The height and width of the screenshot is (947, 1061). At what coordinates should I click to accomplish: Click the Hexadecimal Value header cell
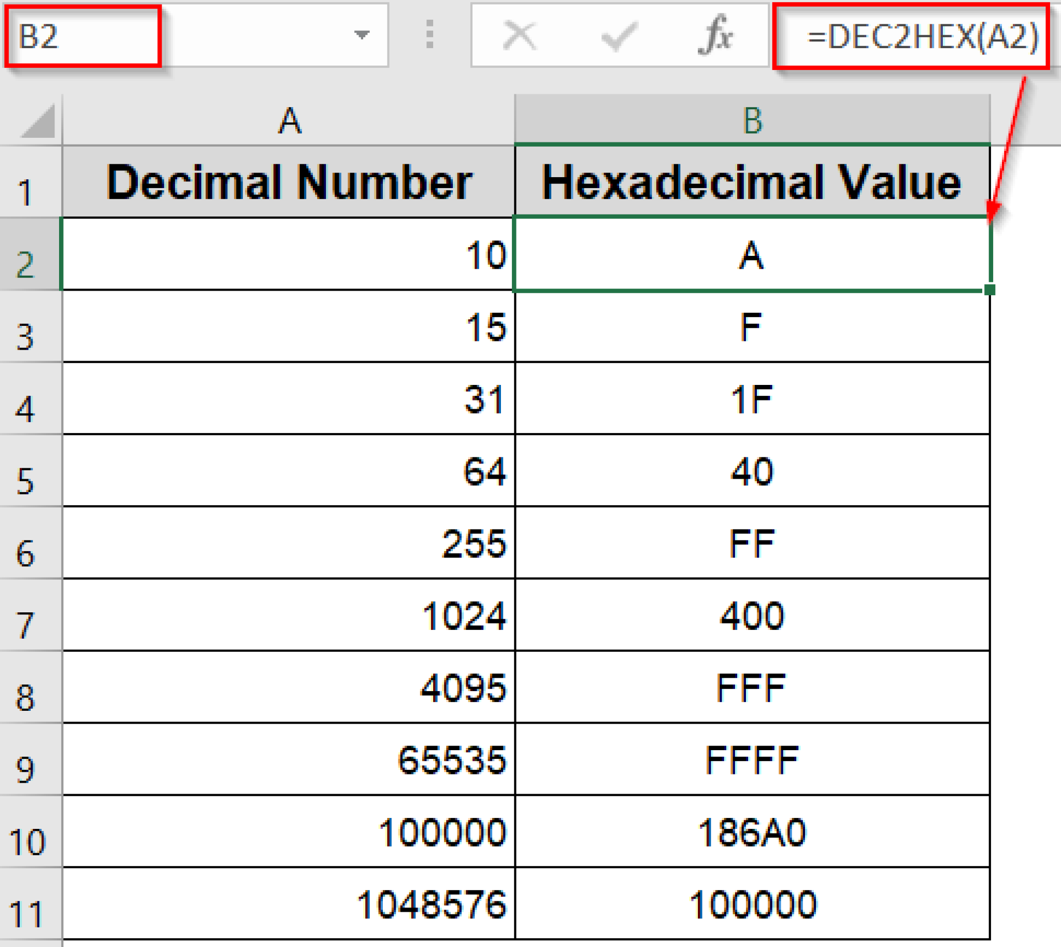751,182
